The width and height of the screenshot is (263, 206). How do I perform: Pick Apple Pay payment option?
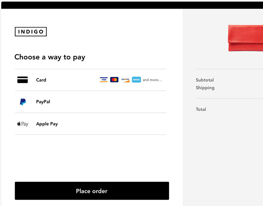(47, 124)
